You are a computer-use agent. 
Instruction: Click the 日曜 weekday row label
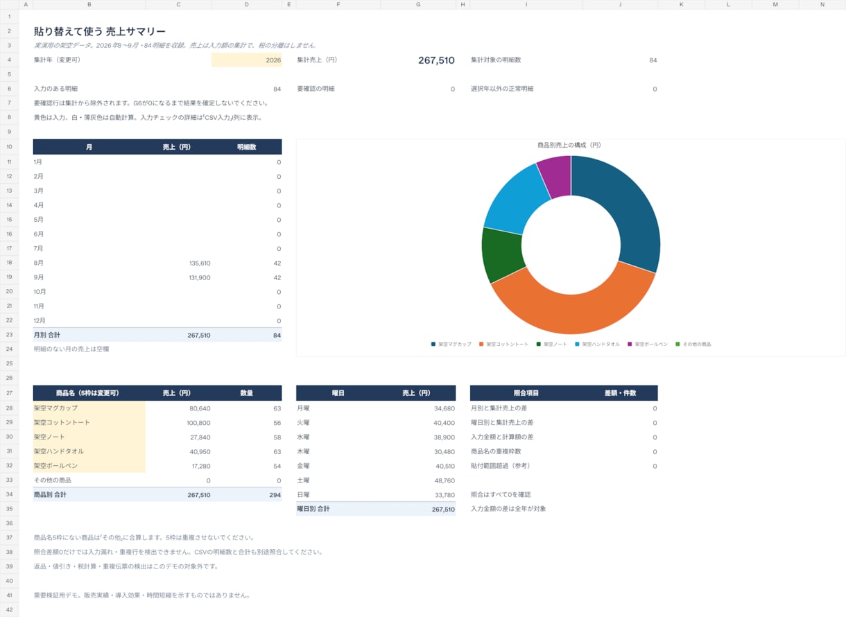304,495
